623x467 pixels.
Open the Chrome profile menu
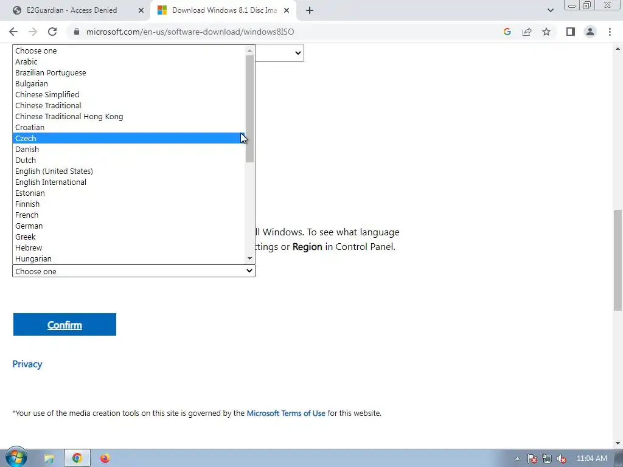[590, 32]
